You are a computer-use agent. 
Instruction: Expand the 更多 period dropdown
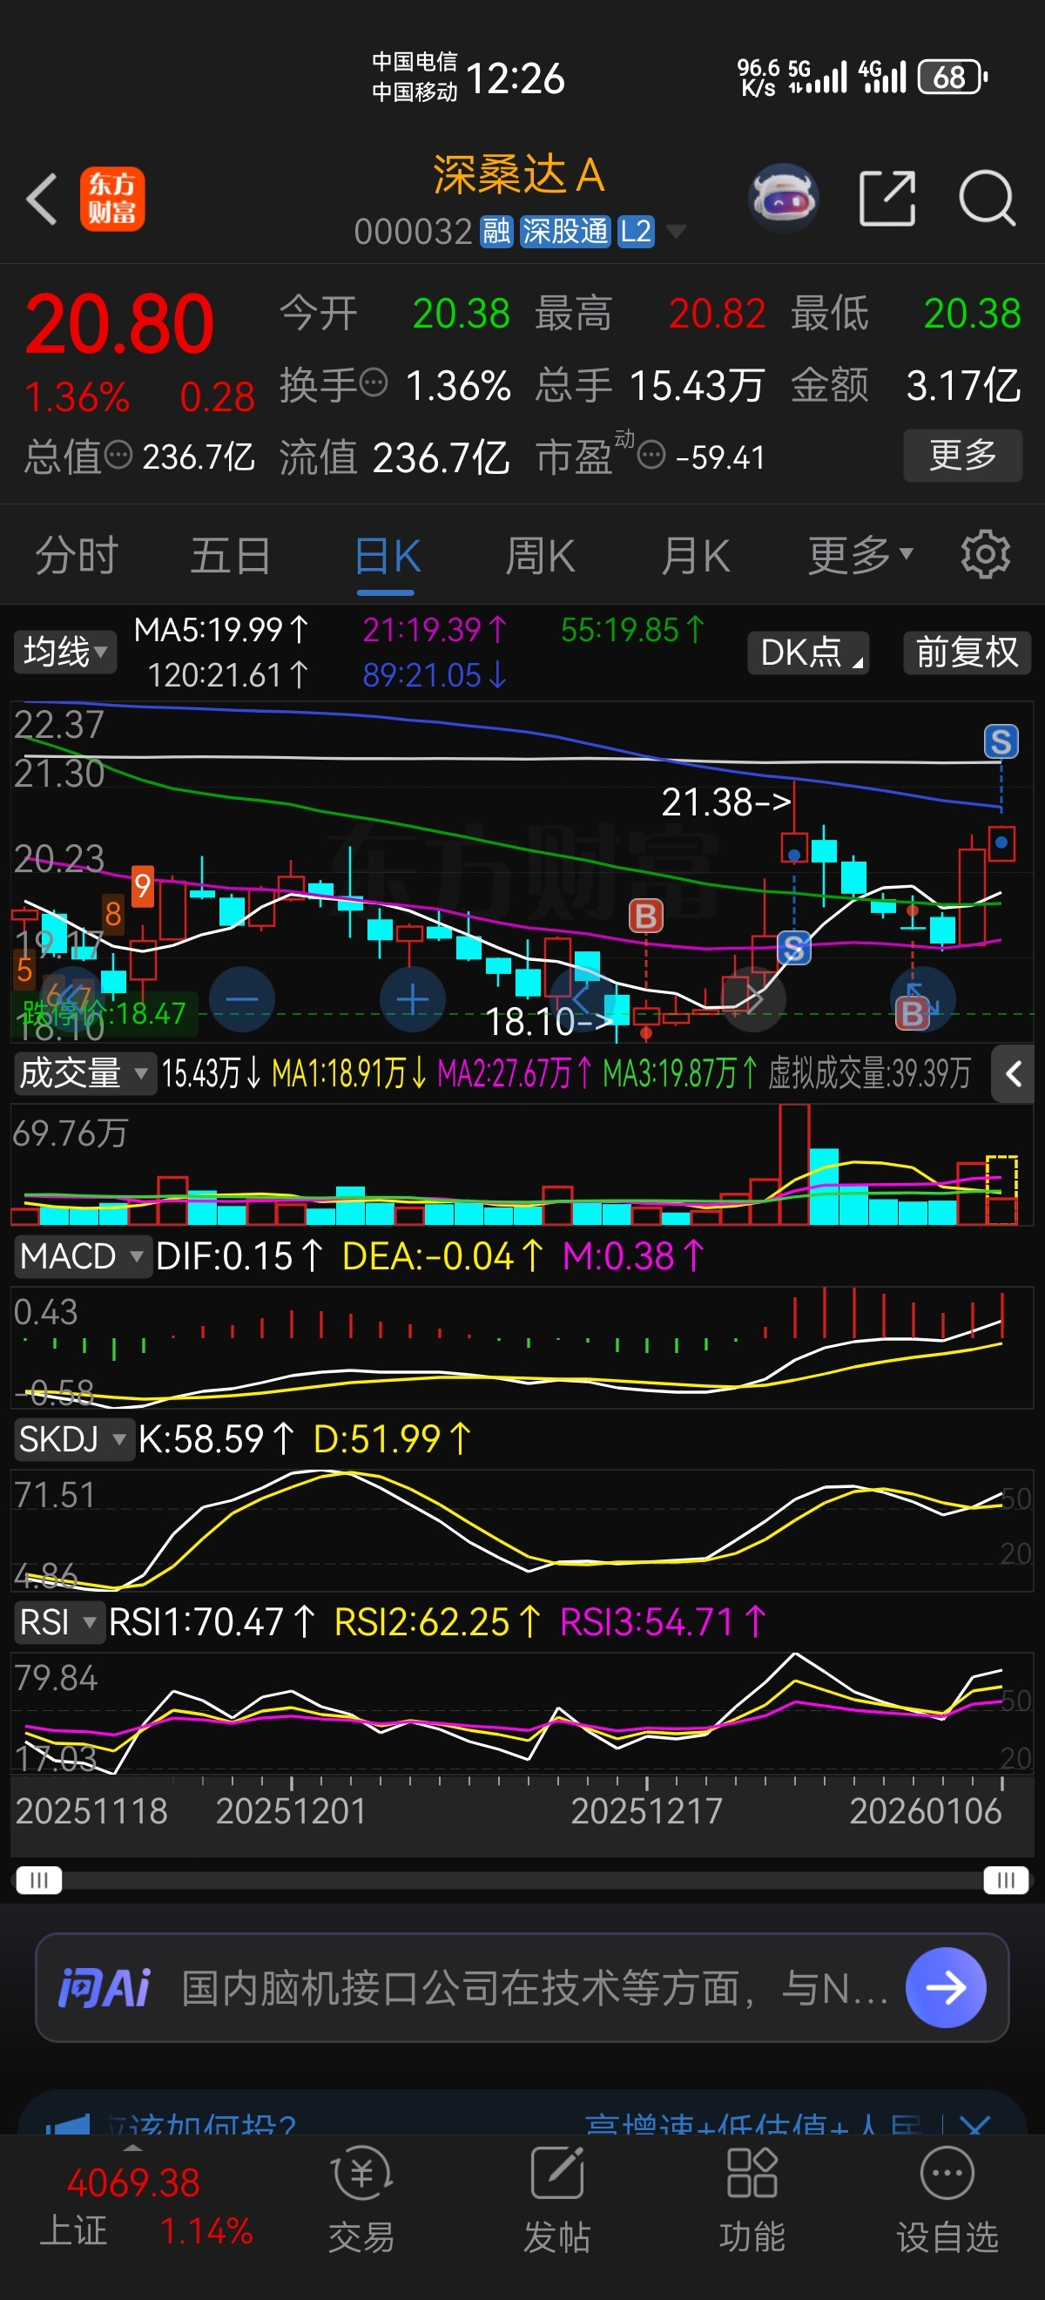click(x=860, y=555)
